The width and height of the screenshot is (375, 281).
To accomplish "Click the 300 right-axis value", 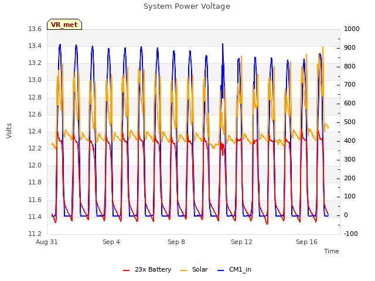I will 350,159.
